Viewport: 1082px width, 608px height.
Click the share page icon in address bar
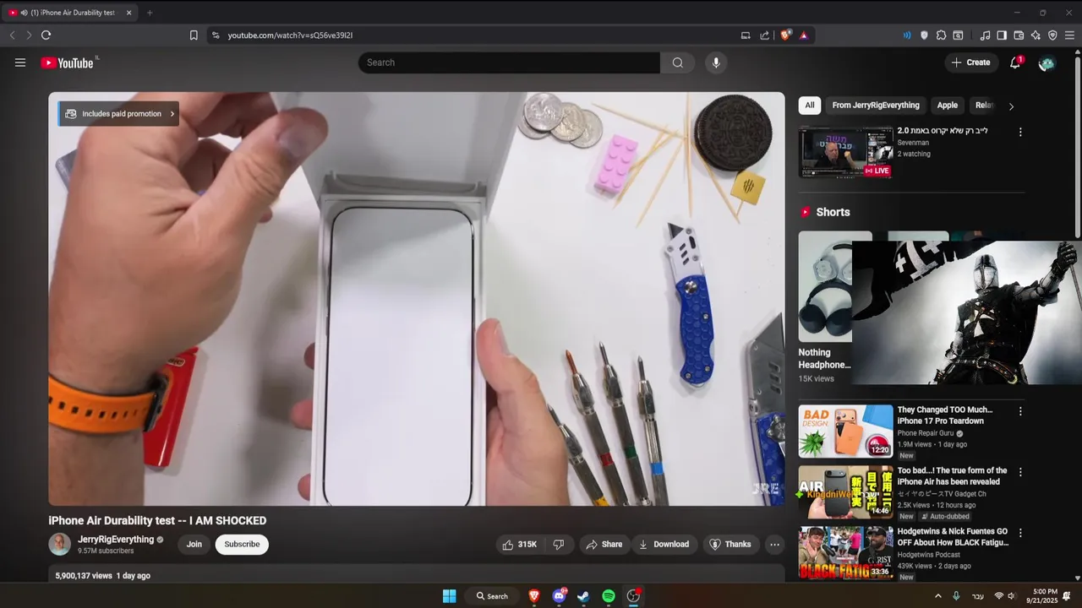click(x=765, y=35)
